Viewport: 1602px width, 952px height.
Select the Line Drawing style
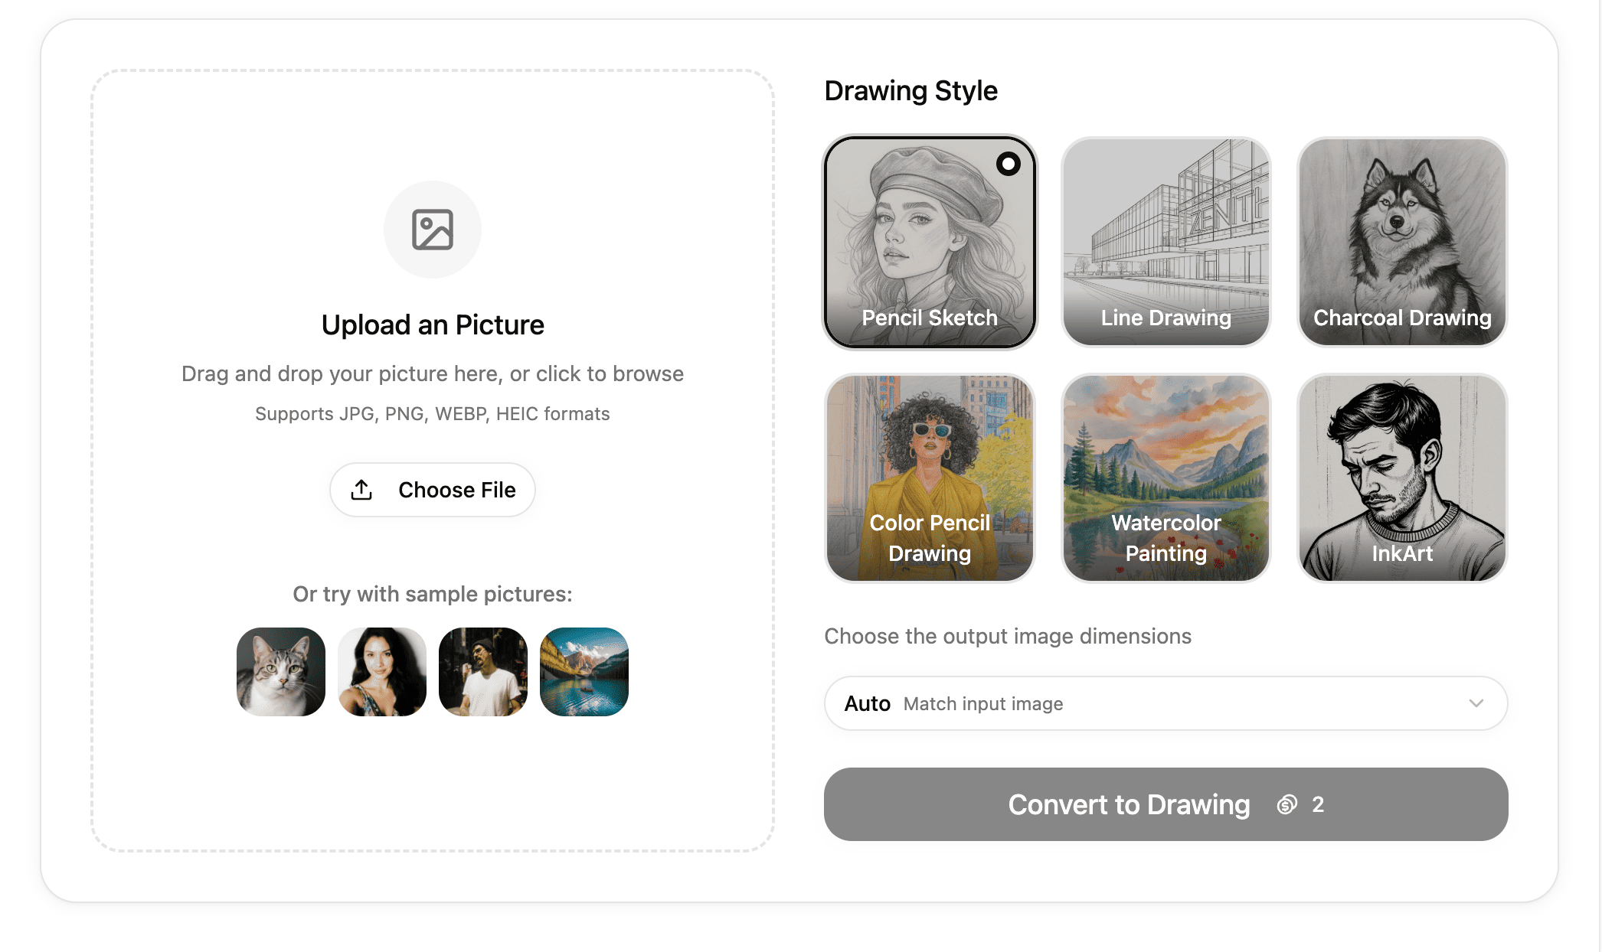pyautogui.click(x=1166, y=241)
